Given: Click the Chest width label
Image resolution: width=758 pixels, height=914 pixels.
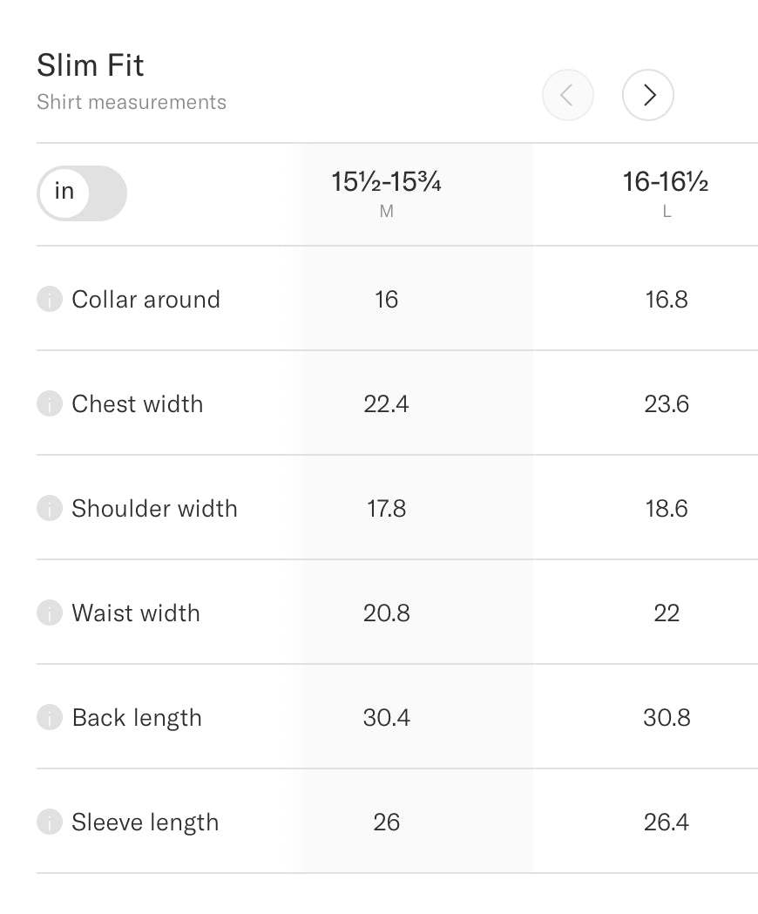Looking at the screenshot, I should click(137, 404).
